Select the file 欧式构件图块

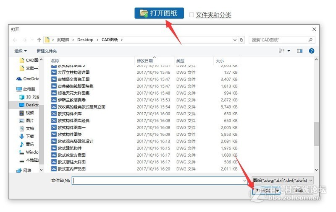click(x=70, y=134)
